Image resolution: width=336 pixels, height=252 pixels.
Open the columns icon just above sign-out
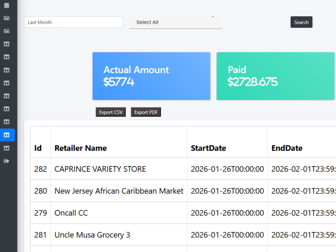(7, 148)
